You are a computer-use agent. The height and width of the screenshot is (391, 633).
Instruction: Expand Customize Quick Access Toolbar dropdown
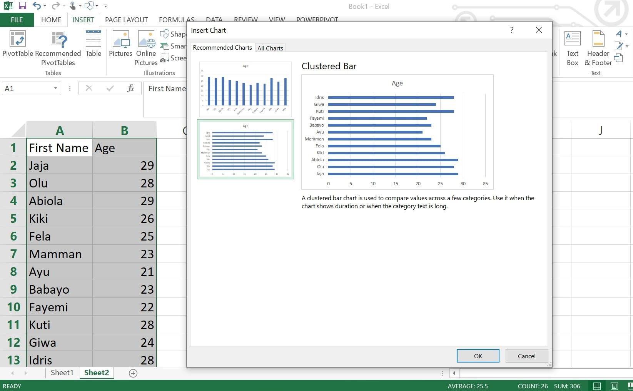pyautogui.click(x=105, y=6)
